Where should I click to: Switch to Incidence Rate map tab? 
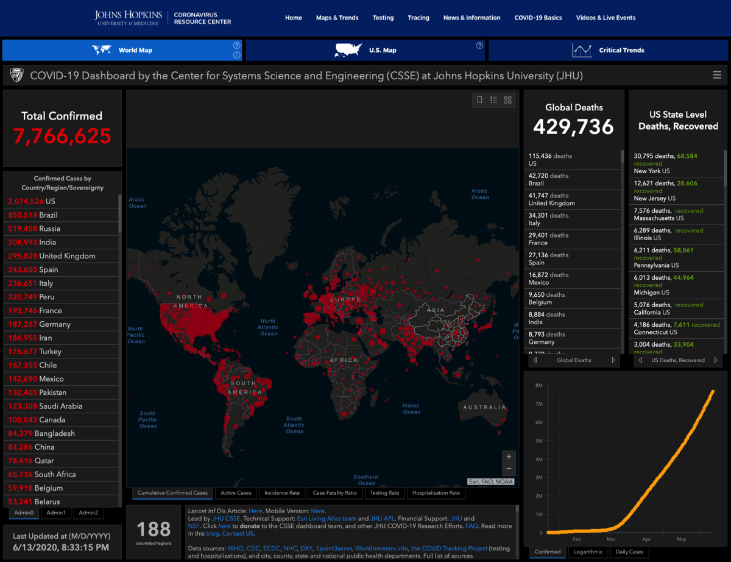tap(282, 493)
